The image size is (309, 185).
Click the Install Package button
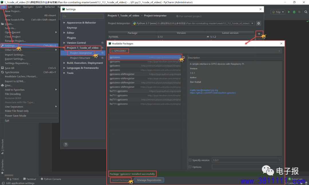(x=120, y=180)
